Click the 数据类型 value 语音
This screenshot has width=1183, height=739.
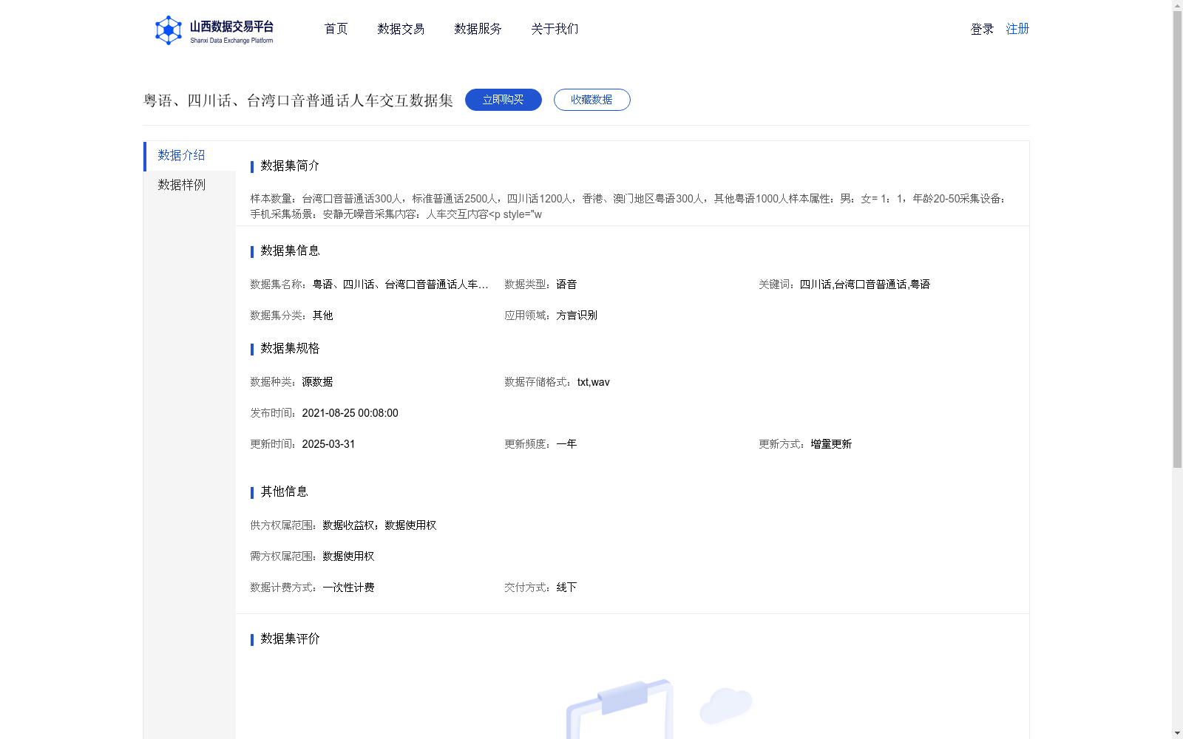coord(566,285)
